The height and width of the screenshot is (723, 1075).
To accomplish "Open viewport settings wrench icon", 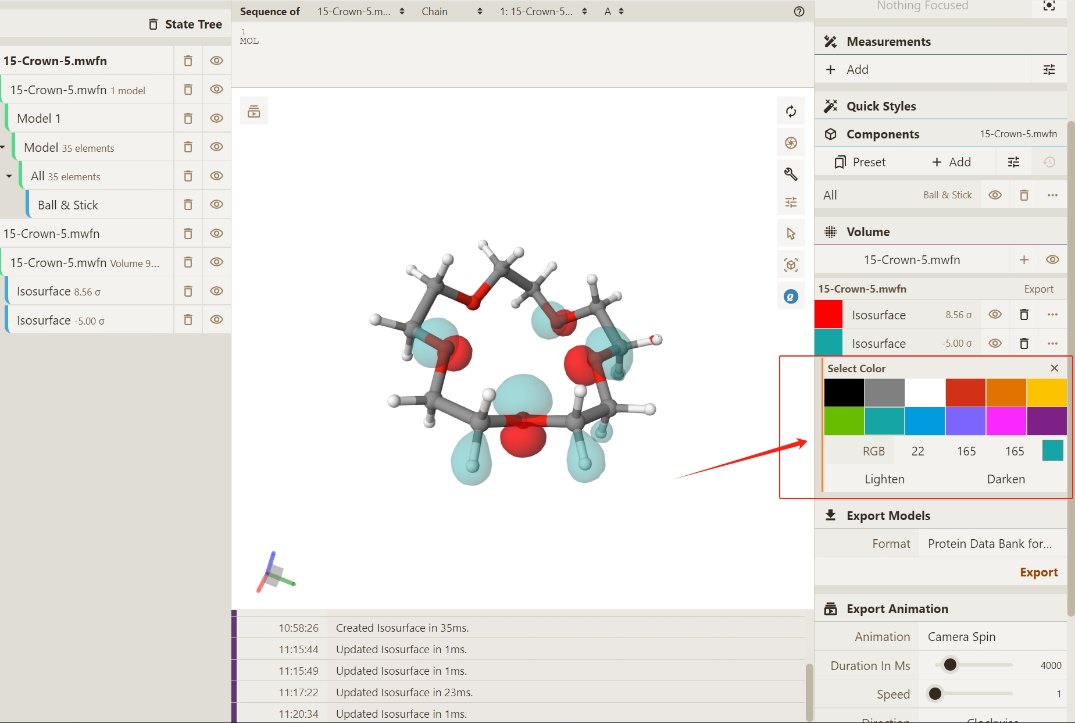I will 791,174.
